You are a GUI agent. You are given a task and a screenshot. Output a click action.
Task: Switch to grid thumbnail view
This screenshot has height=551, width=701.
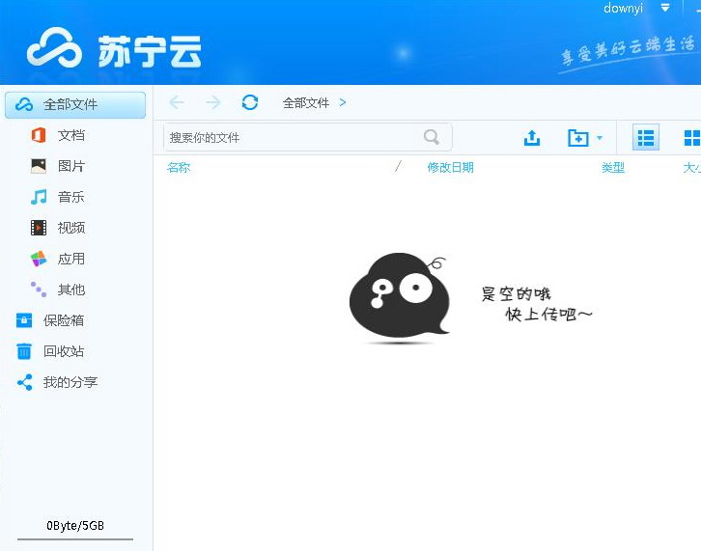coord(691,138)
